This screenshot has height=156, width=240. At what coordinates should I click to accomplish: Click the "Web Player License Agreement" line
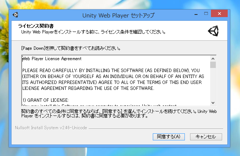(x=52, y=59)
